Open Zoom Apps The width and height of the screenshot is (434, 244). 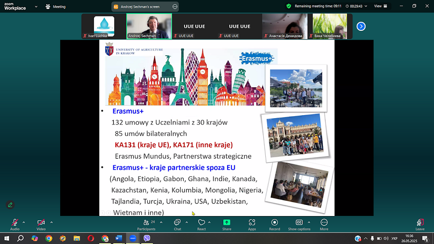pos(252,224)
